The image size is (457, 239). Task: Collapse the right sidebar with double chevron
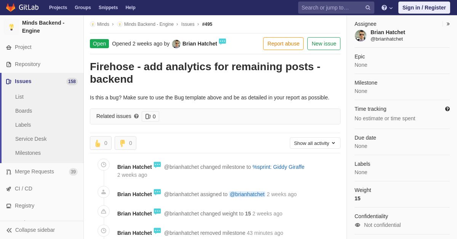pyautogui.click(x=448, y=24)
